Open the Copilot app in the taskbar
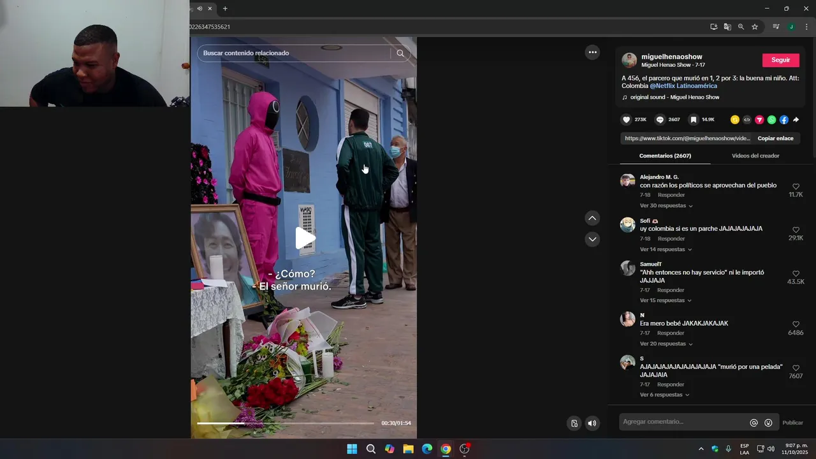816x459 pixels. click(x=390, y=449)
